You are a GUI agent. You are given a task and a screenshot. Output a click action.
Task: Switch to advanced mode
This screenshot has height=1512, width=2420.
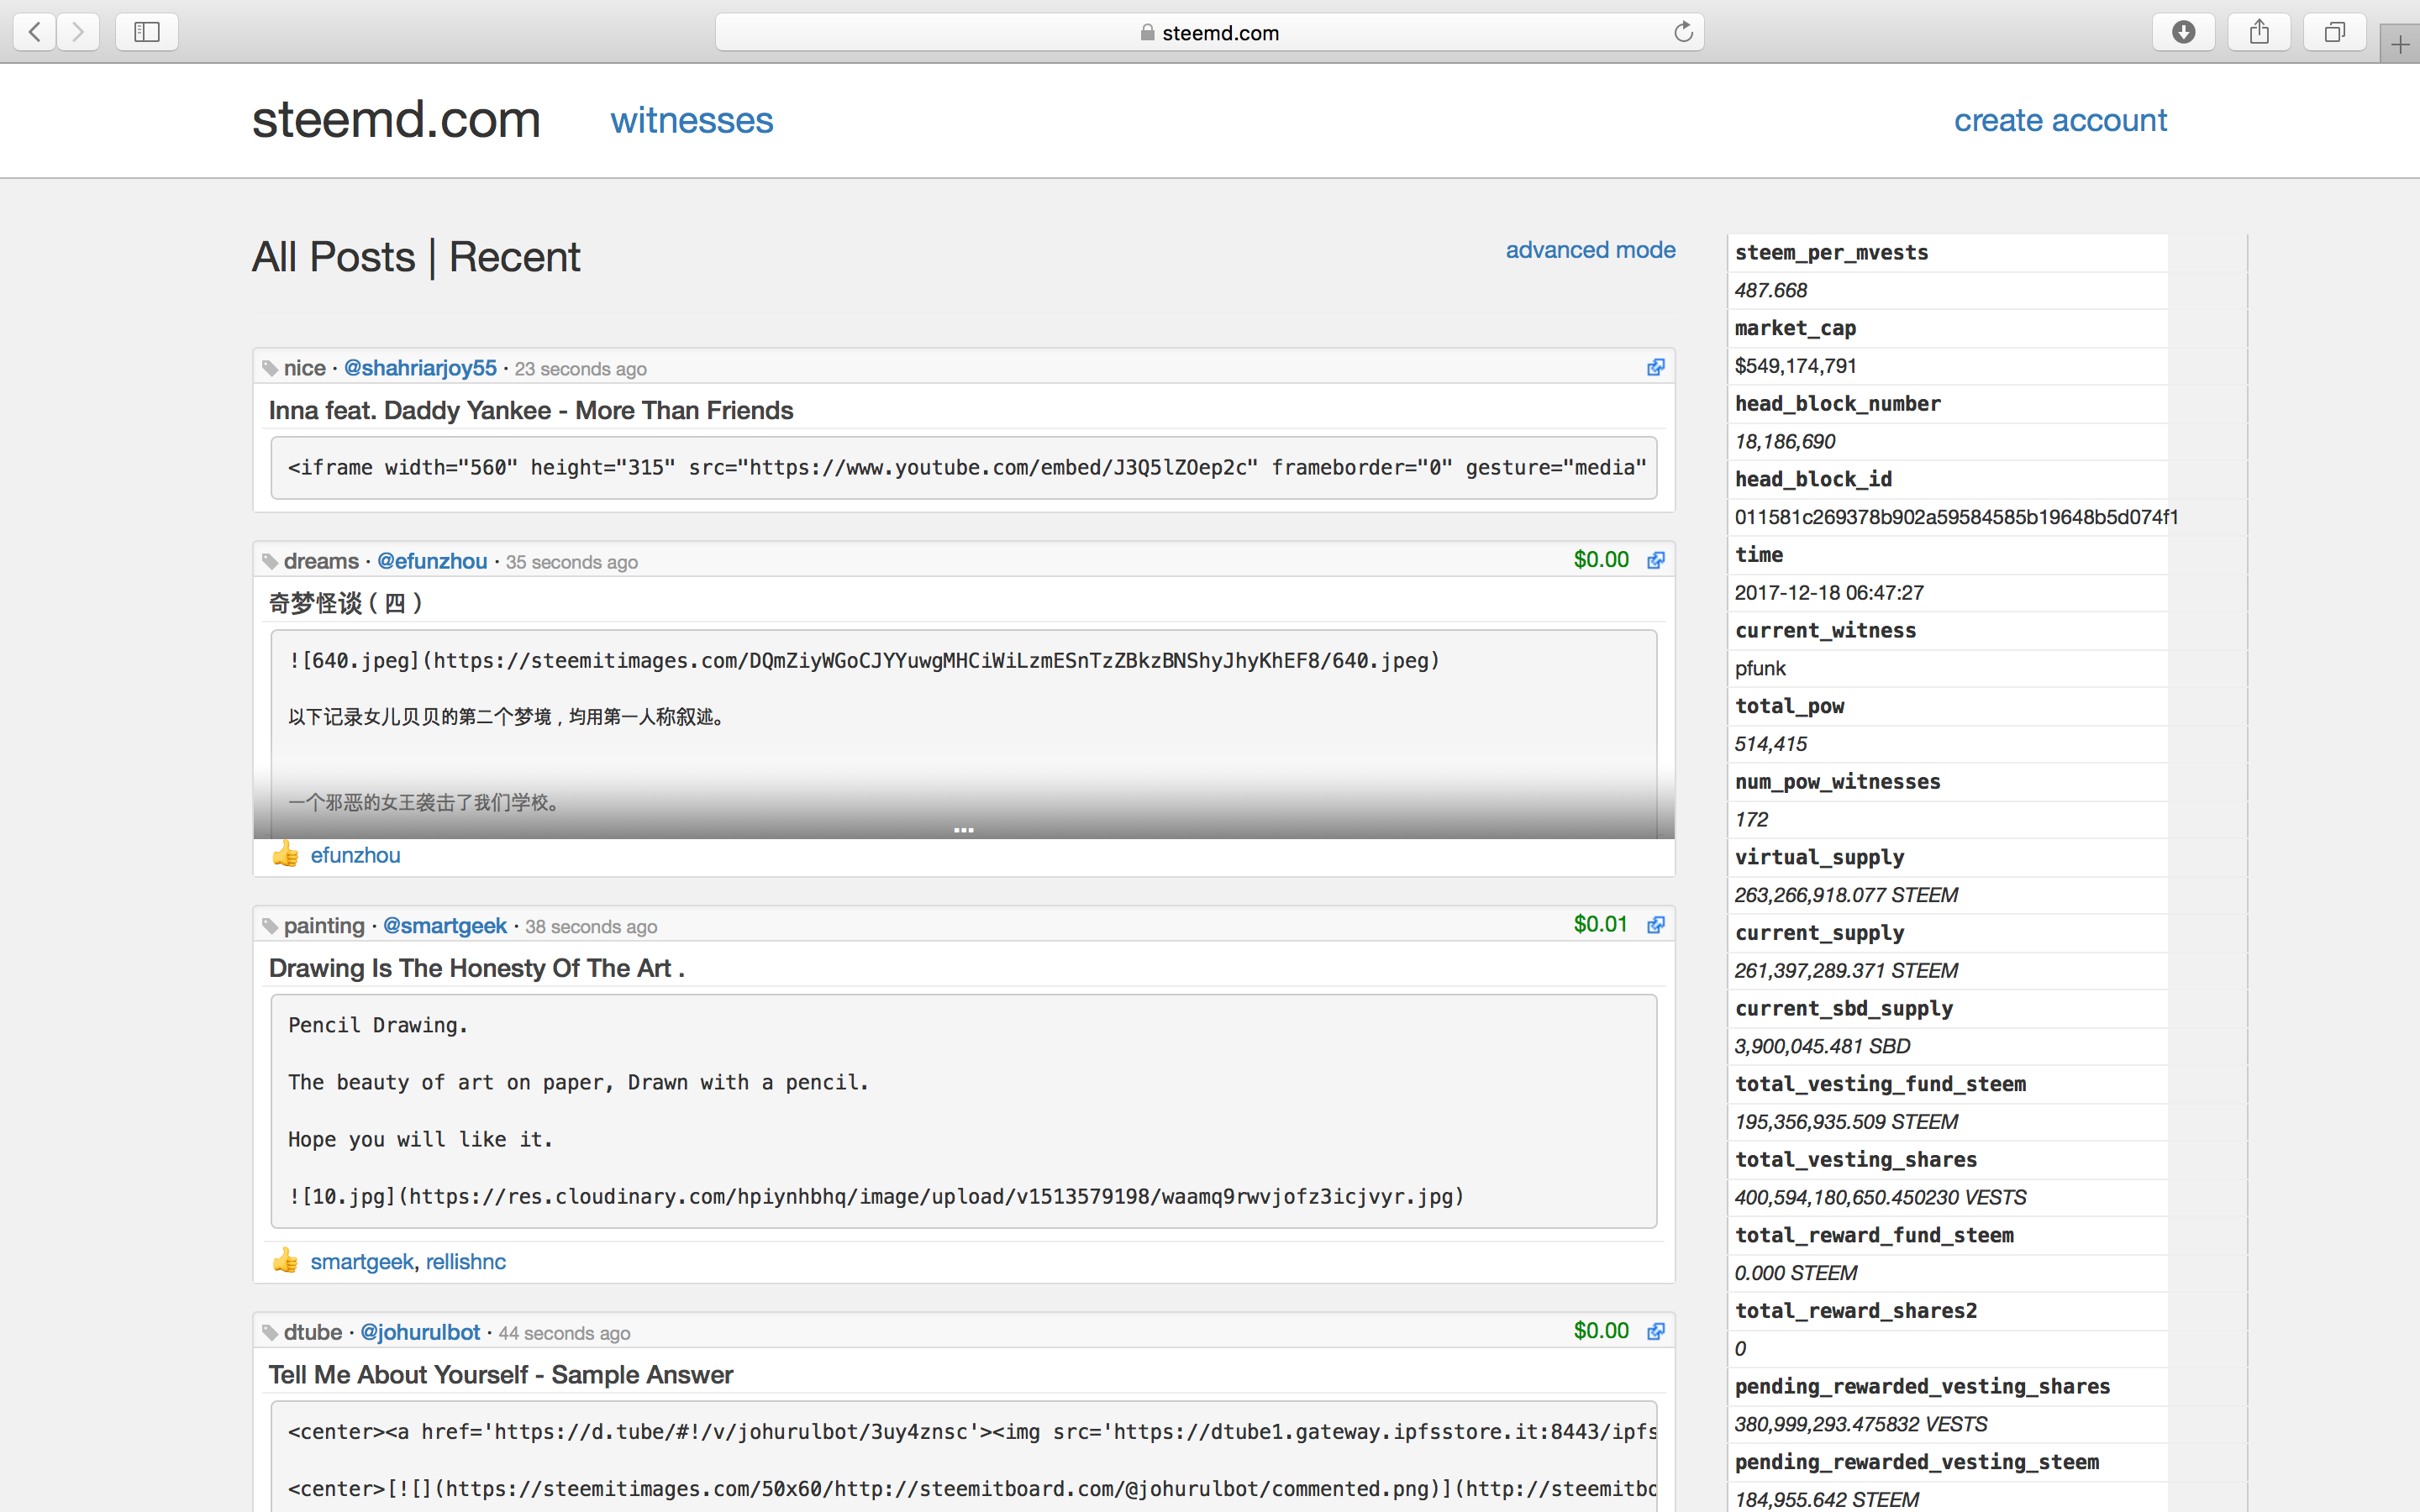pyautogui.click(x=1590, y=250)
